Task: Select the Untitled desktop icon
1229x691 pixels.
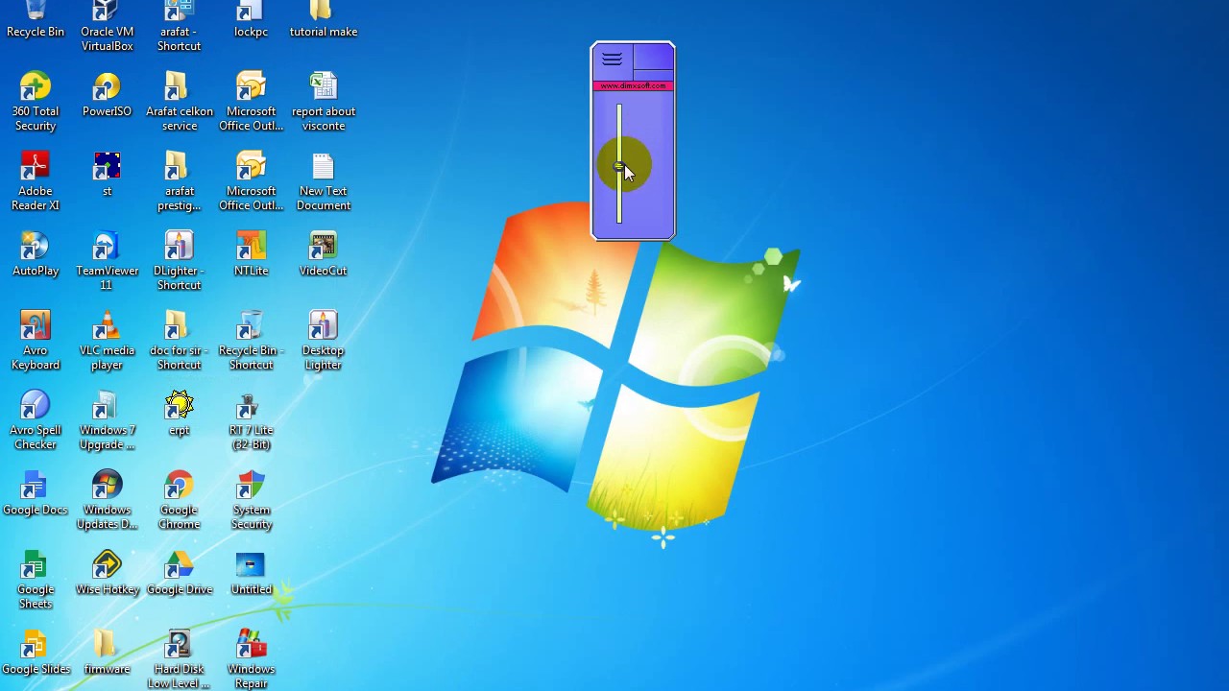Action: (251, 572)
